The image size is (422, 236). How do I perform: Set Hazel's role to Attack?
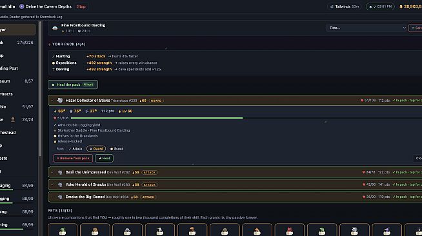(75, 149)
